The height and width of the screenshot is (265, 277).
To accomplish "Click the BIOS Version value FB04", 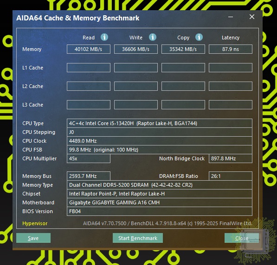I will (160, 211).
